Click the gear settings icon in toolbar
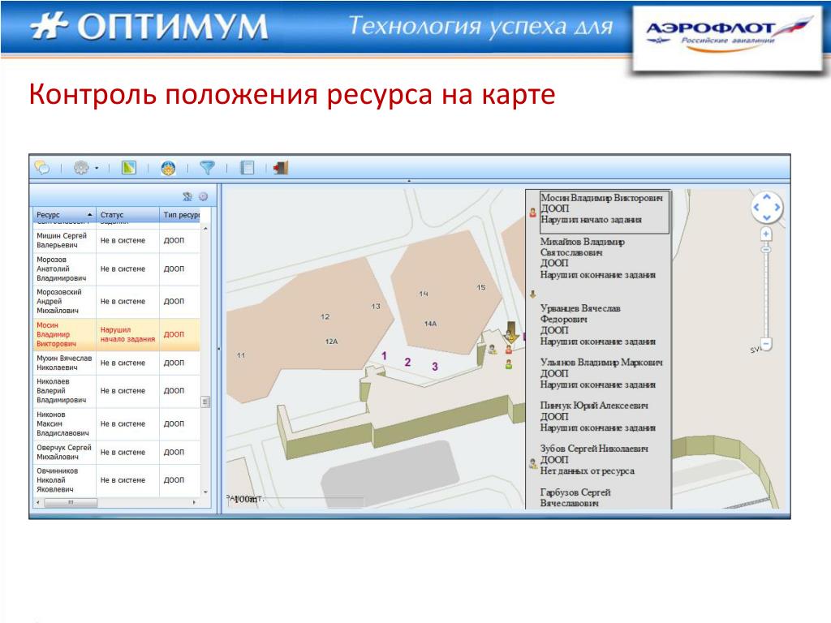The height and width of the screenshot is (623, 831). (x=81, y=168)
